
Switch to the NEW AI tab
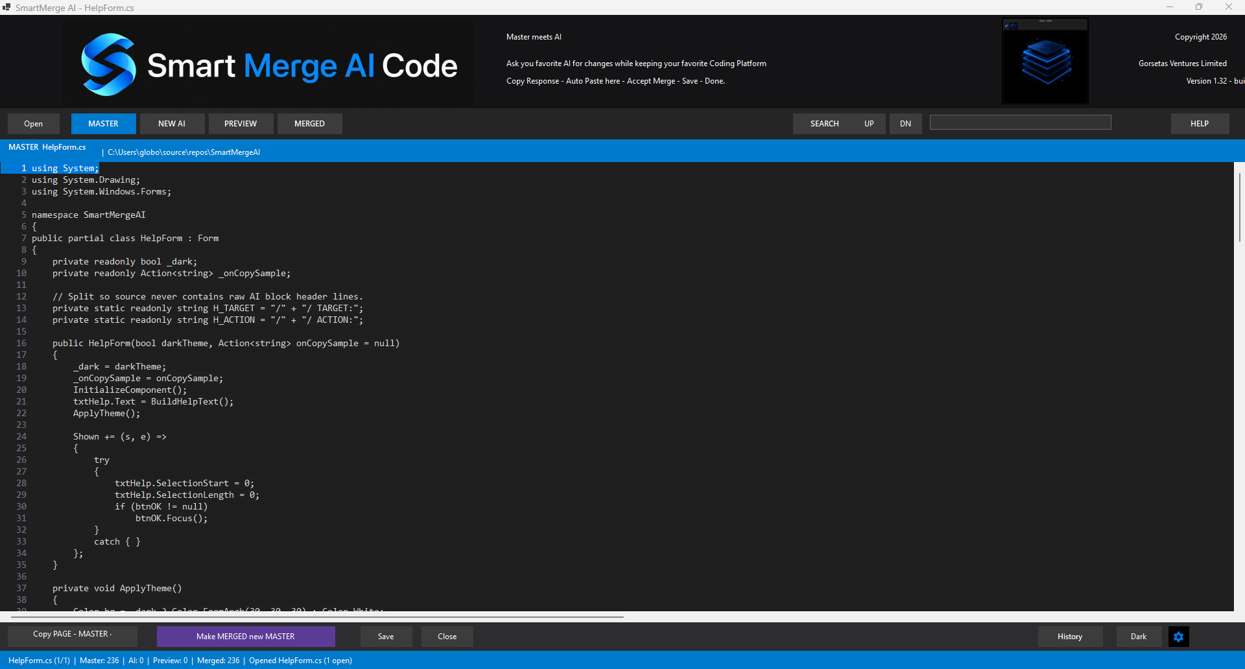tap(172, 124)
